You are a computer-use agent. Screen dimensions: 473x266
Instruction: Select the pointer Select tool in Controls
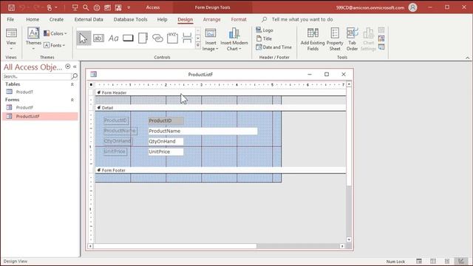coord(84,38)
